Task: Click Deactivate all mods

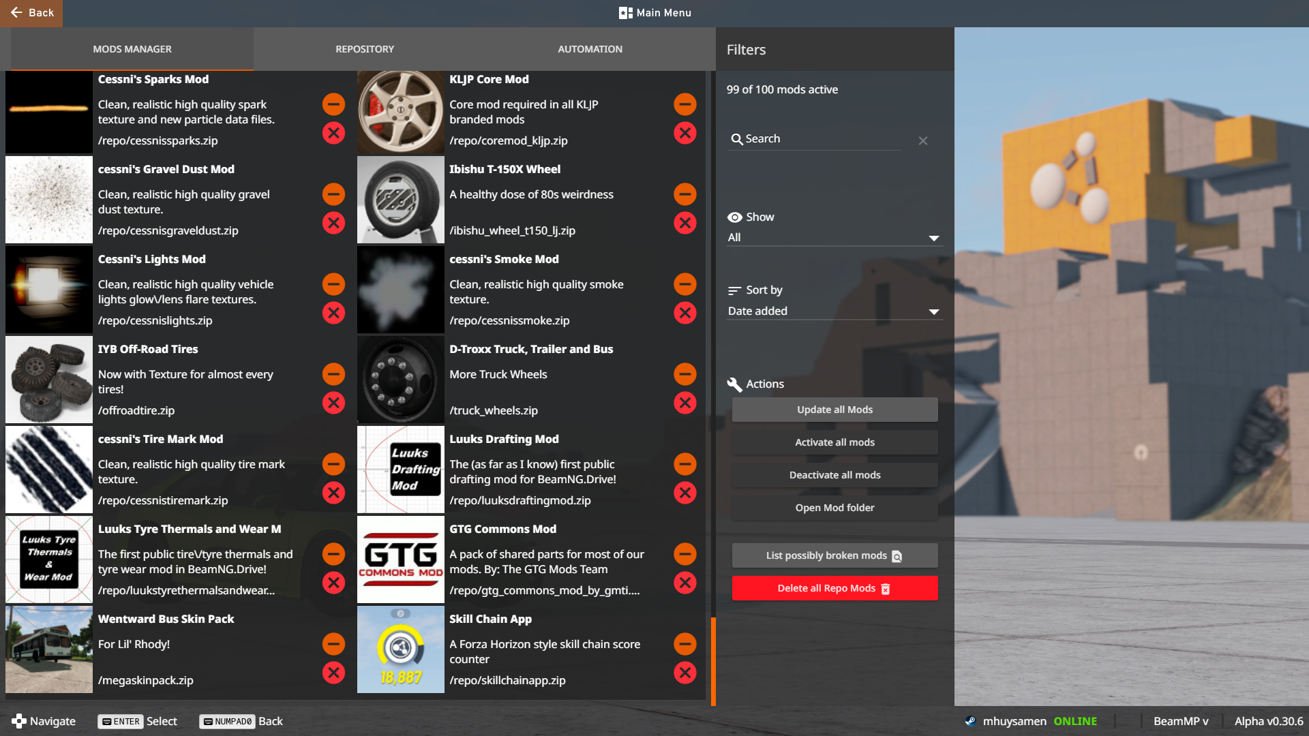Action: click(x=834, y=475)
